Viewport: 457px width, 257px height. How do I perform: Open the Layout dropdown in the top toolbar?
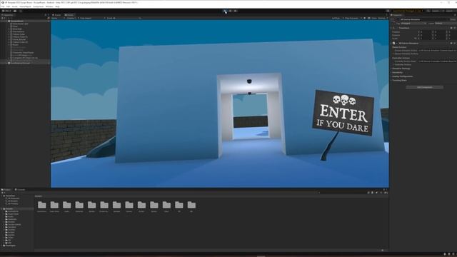tap(451, 11)
